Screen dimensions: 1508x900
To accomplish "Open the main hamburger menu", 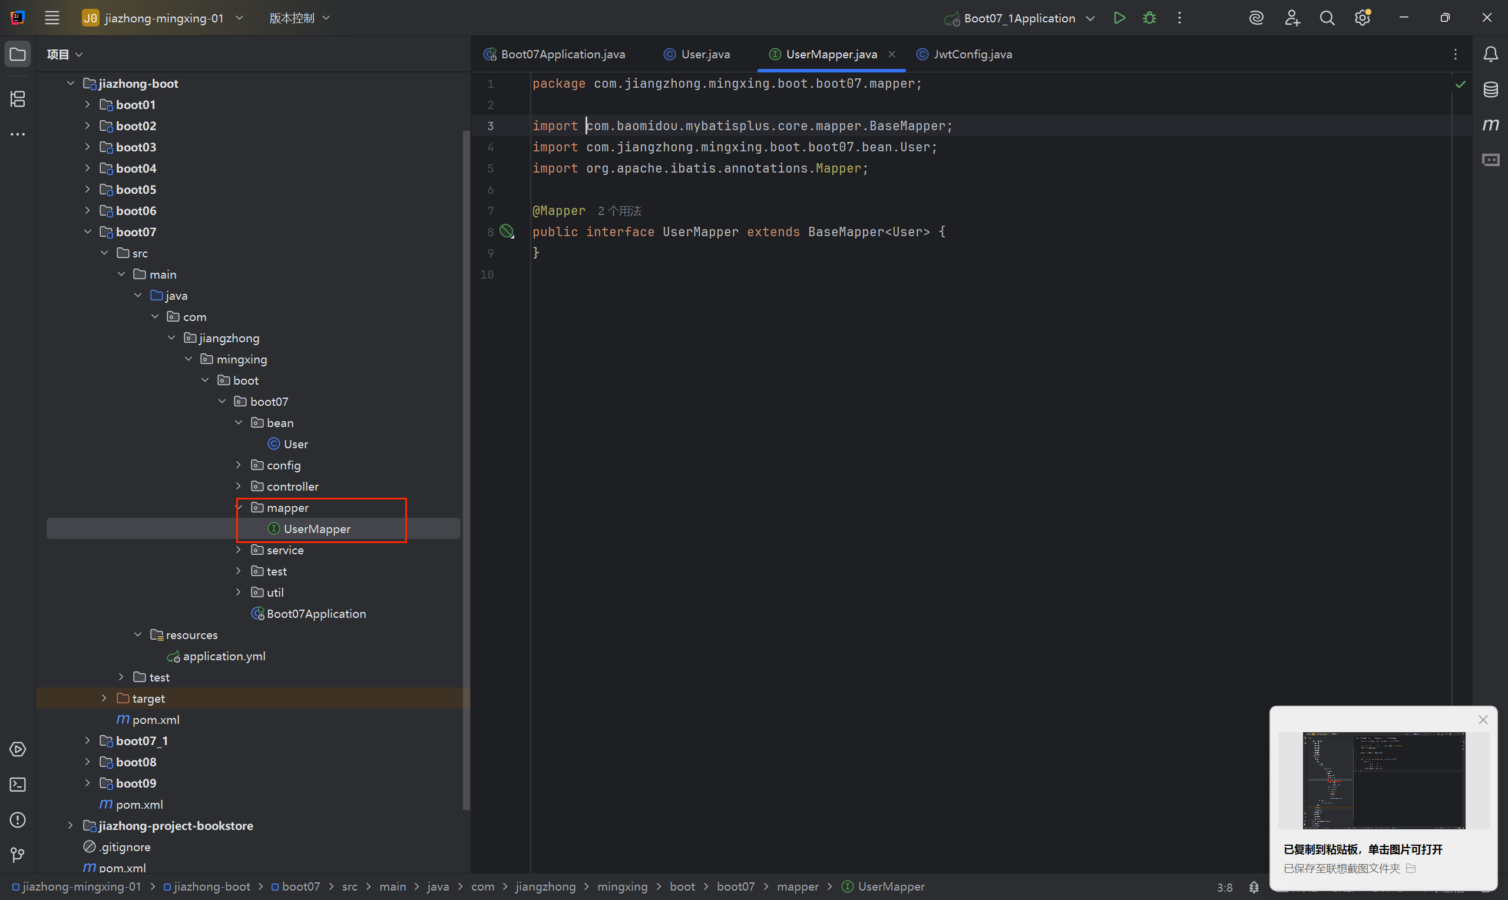I will pos(52,18).
